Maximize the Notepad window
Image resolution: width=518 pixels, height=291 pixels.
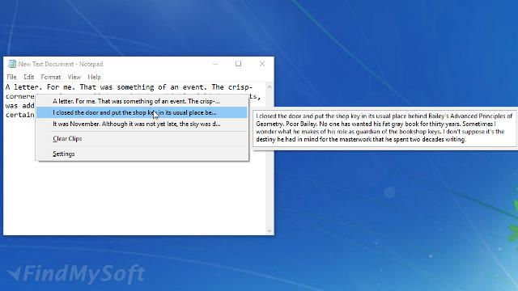pyautogui.click(x=238, y=64)
